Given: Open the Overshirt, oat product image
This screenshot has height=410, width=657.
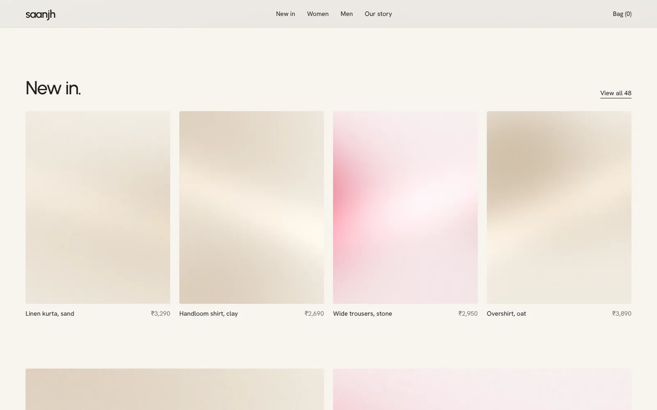Looking at the screenshot, I should pyautogui.click(x=559, y=207).
